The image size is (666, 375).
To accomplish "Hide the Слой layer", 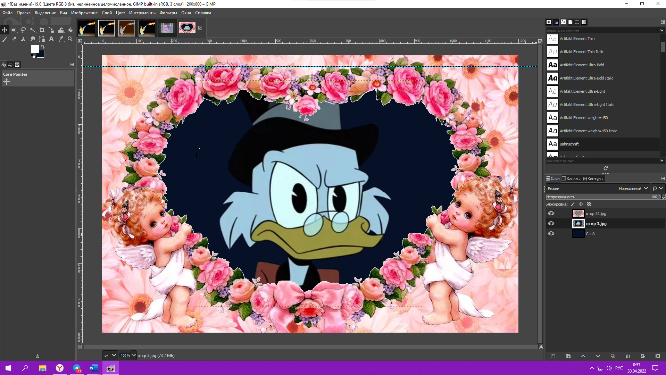I will pyautogui.click(x=551, y=234).
